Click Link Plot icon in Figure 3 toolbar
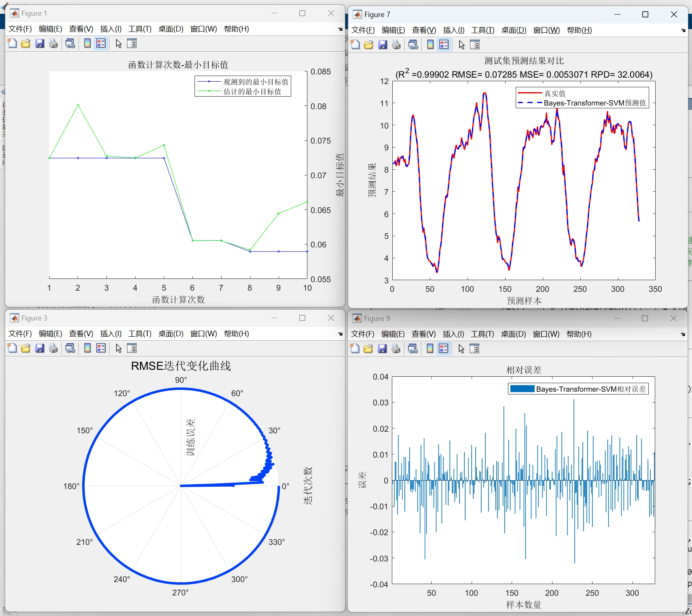This screenshot has height=616, width=692. click(70, 348)
